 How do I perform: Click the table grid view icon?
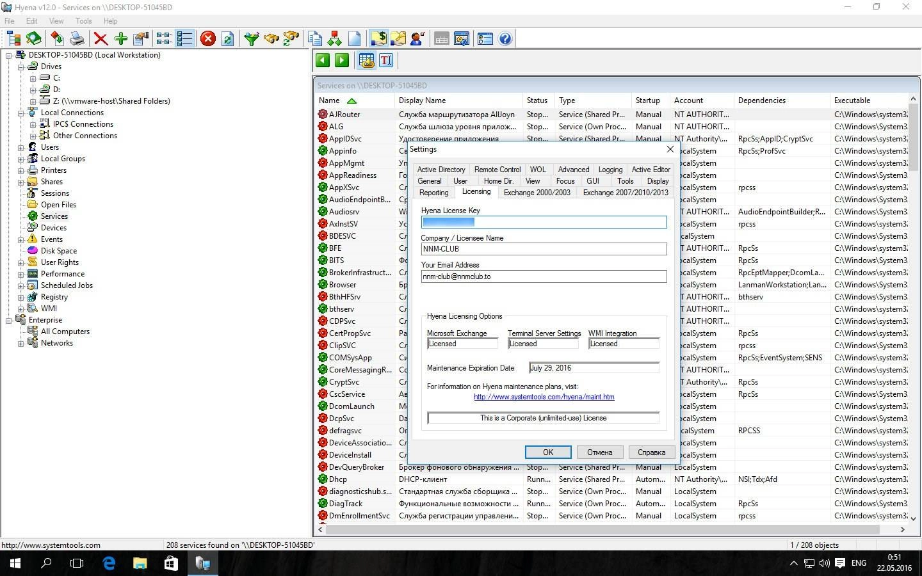coord(366,60)
